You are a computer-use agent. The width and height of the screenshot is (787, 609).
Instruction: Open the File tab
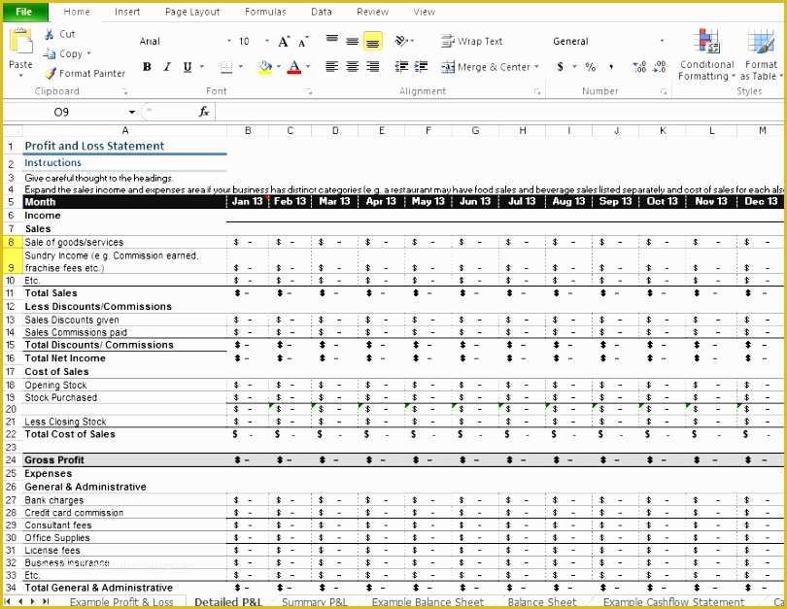(24, 11)
